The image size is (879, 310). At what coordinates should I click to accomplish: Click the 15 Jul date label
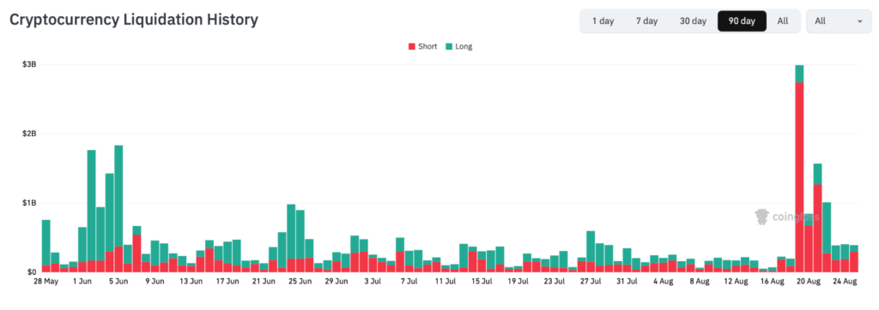click(482, 282)
